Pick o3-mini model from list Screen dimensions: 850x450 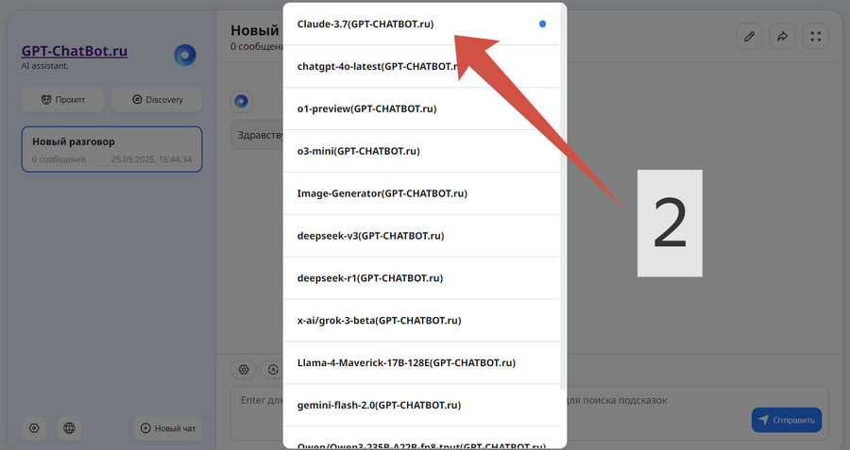pyautogui.click(x=421, y=151)
